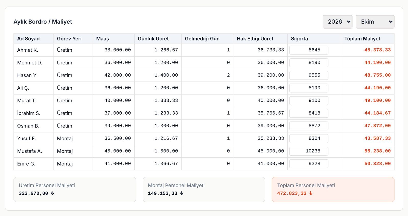This screenshot has width=408, height=216.
Task: Click the Sigorta column header
Action: click(x=314, y=39)
